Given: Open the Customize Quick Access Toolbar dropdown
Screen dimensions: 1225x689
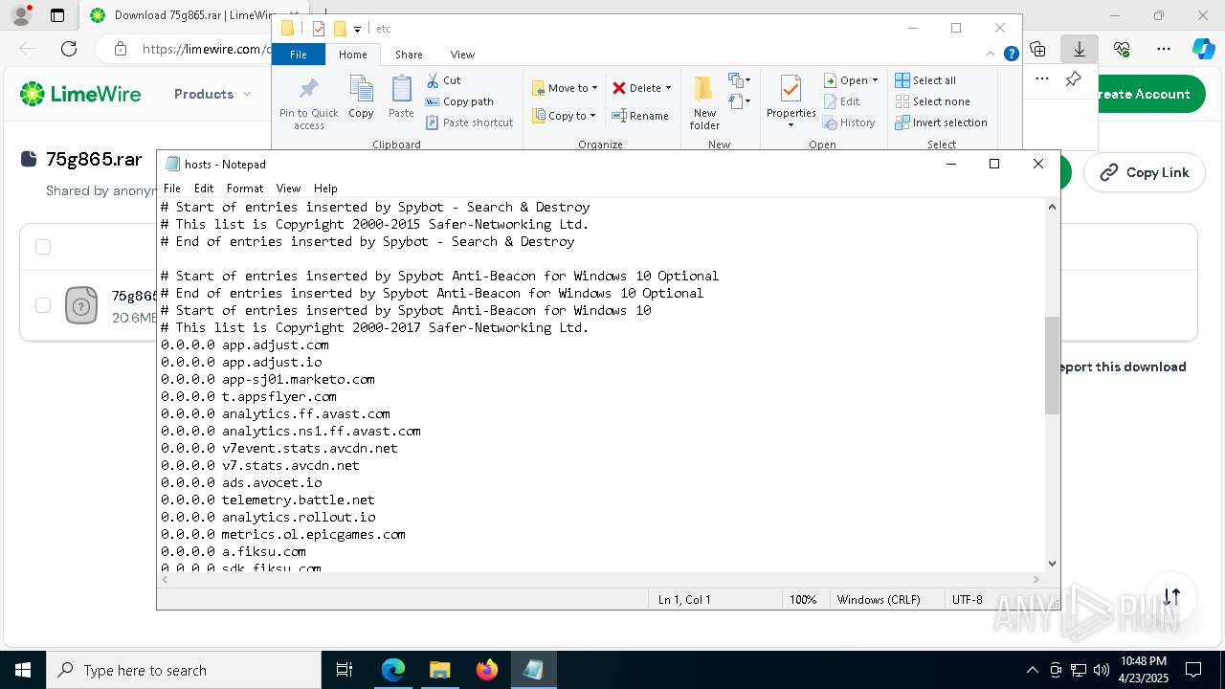Looking at the screenshot, I should (357, 29).
